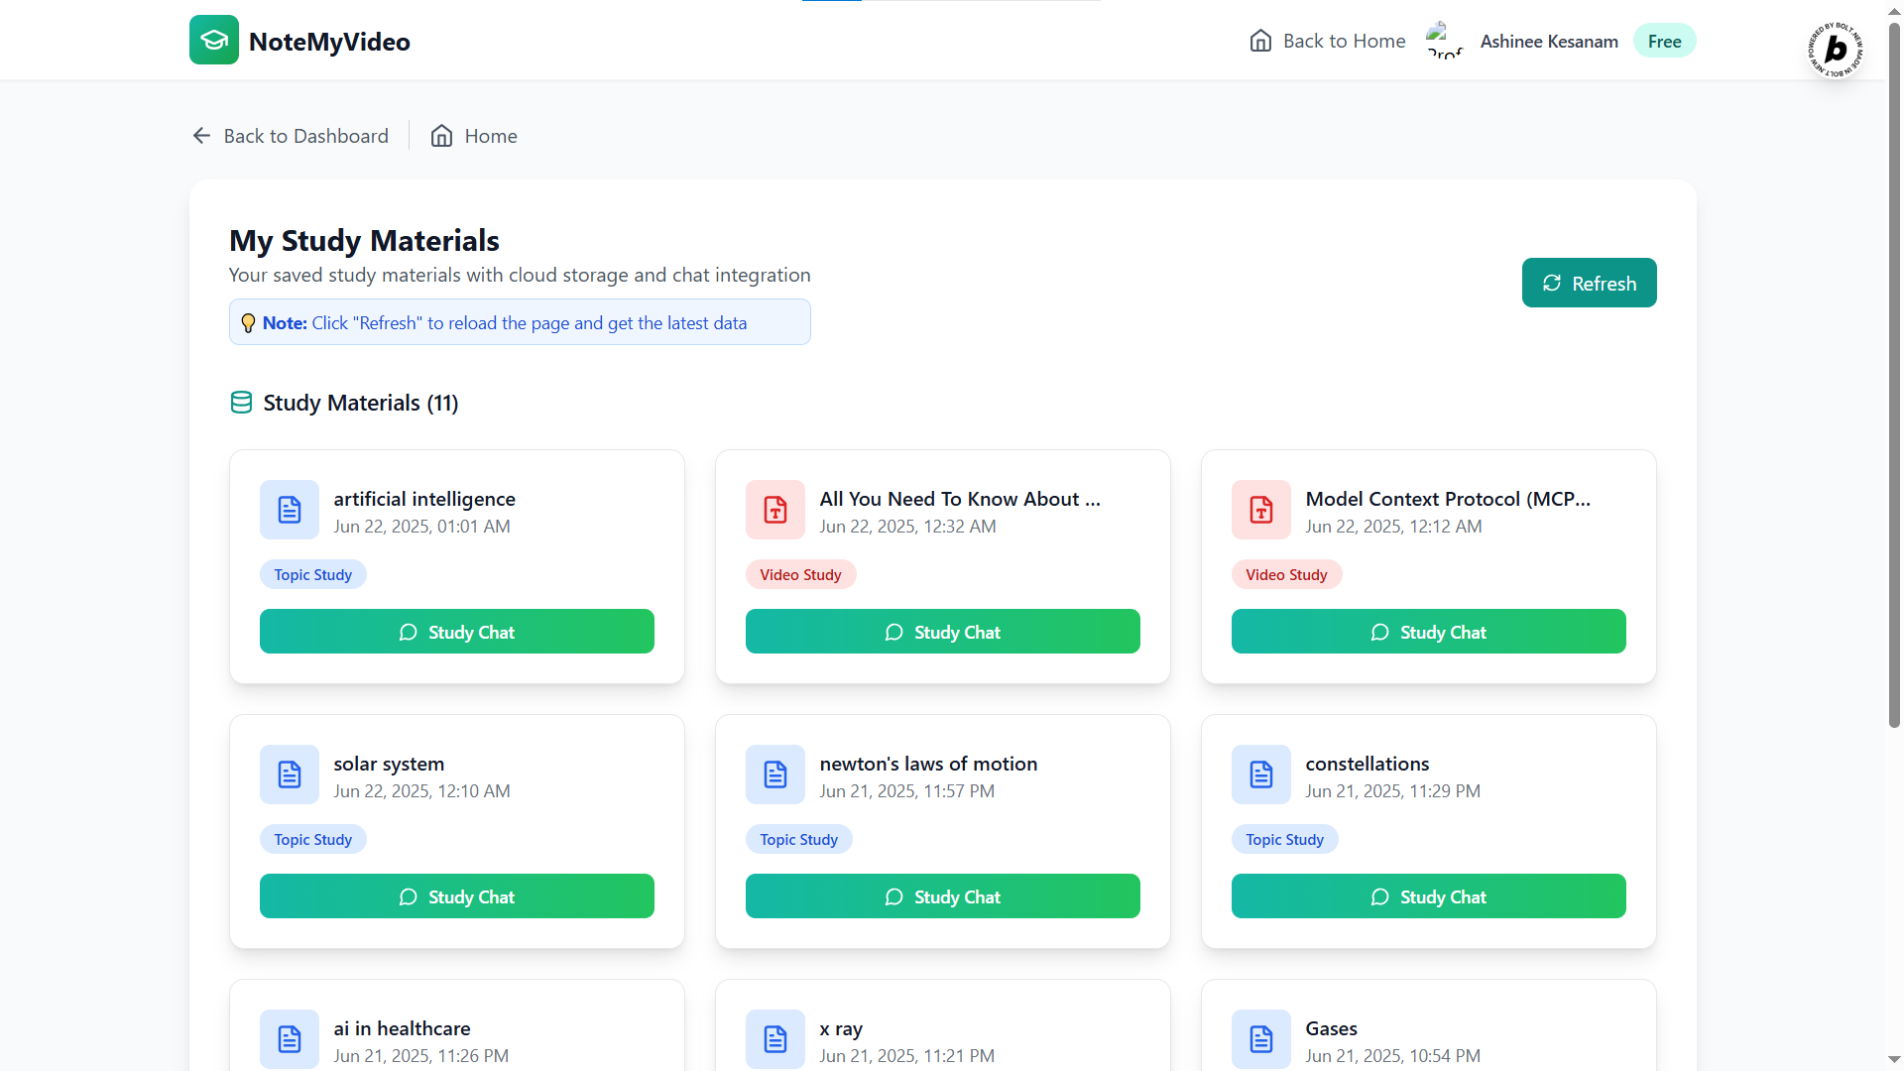The width and height of the screenshot is (1904, 1071).
Task: Click the Free plan badge
Action: tap(1664, 41)
